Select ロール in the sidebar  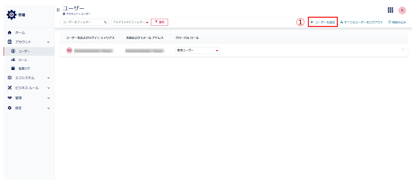[23, 60]
